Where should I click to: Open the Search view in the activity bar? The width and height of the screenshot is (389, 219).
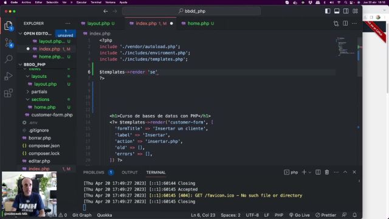9,59
